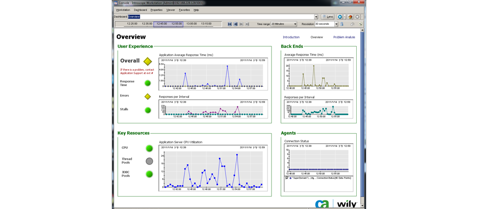Click the green Stalls status light
The width and height of the screenshot is (479, 209).
(148, 110)
